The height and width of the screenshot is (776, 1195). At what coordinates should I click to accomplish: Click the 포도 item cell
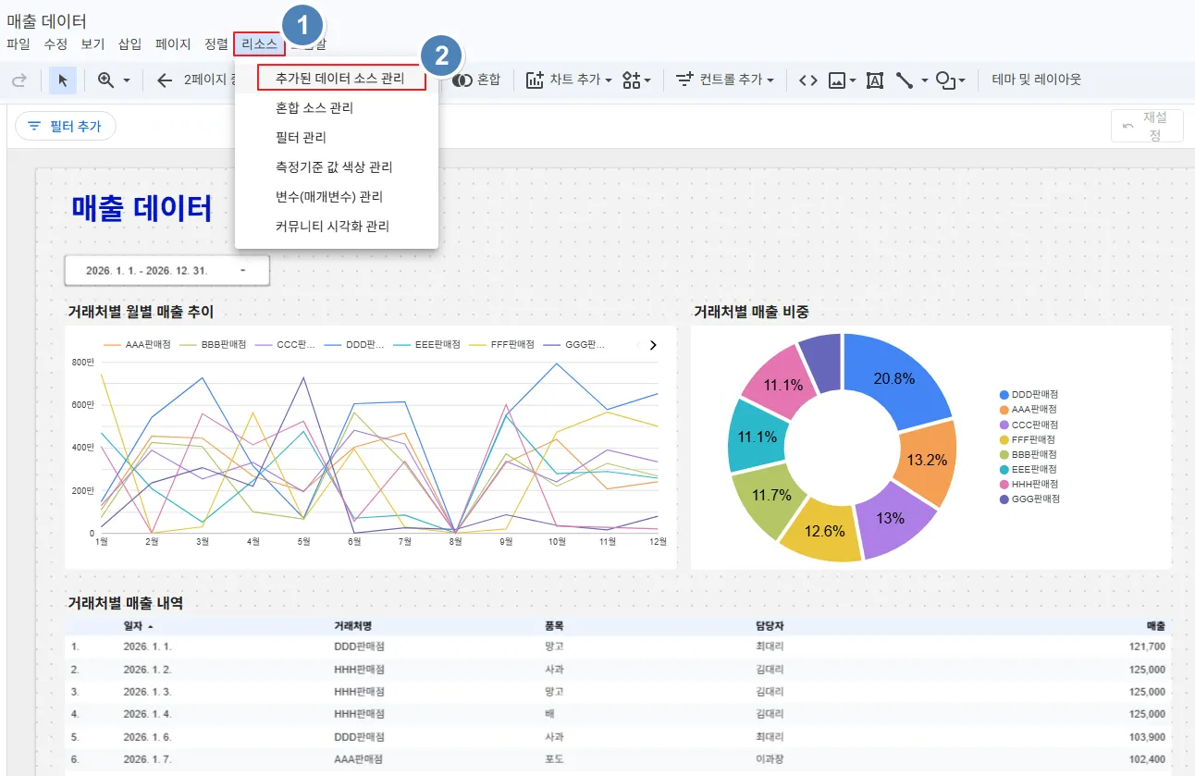(x=555, y=759)
